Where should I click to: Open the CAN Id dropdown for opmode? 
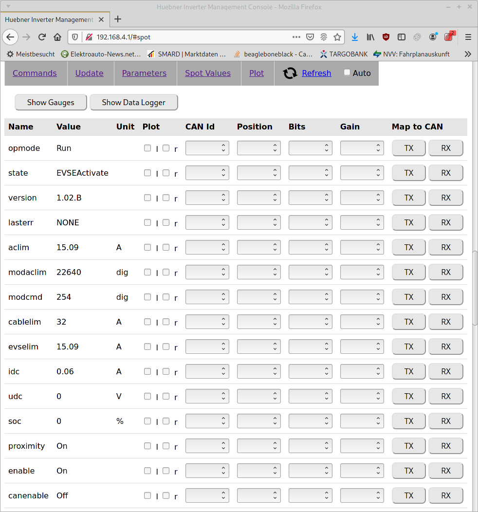[x=207, y=148]
